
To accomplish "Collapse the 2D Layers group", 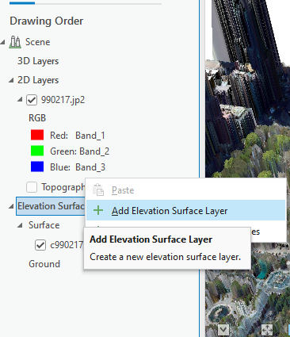I will point(11,80).
